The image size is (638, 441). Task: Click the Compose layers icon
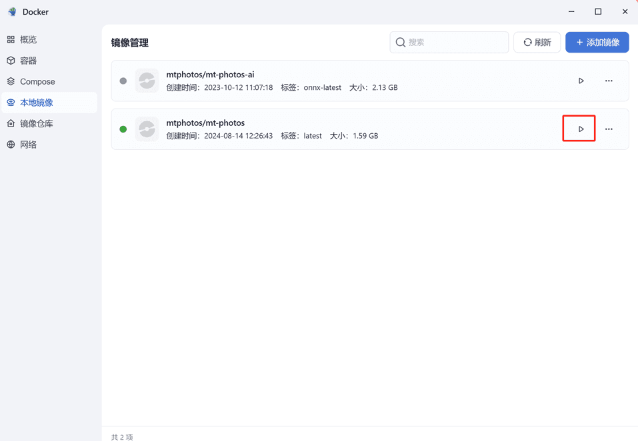coord(11,82)
